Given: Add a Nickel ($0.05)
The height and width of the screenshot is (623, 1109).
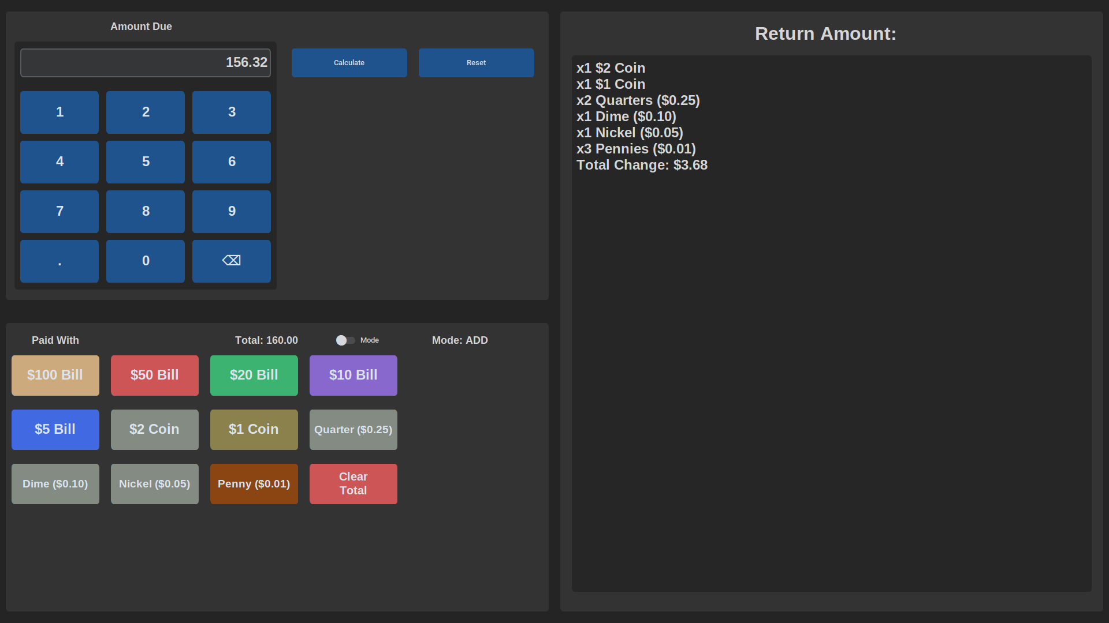Looking at the screenshot, I should (155, 484).
